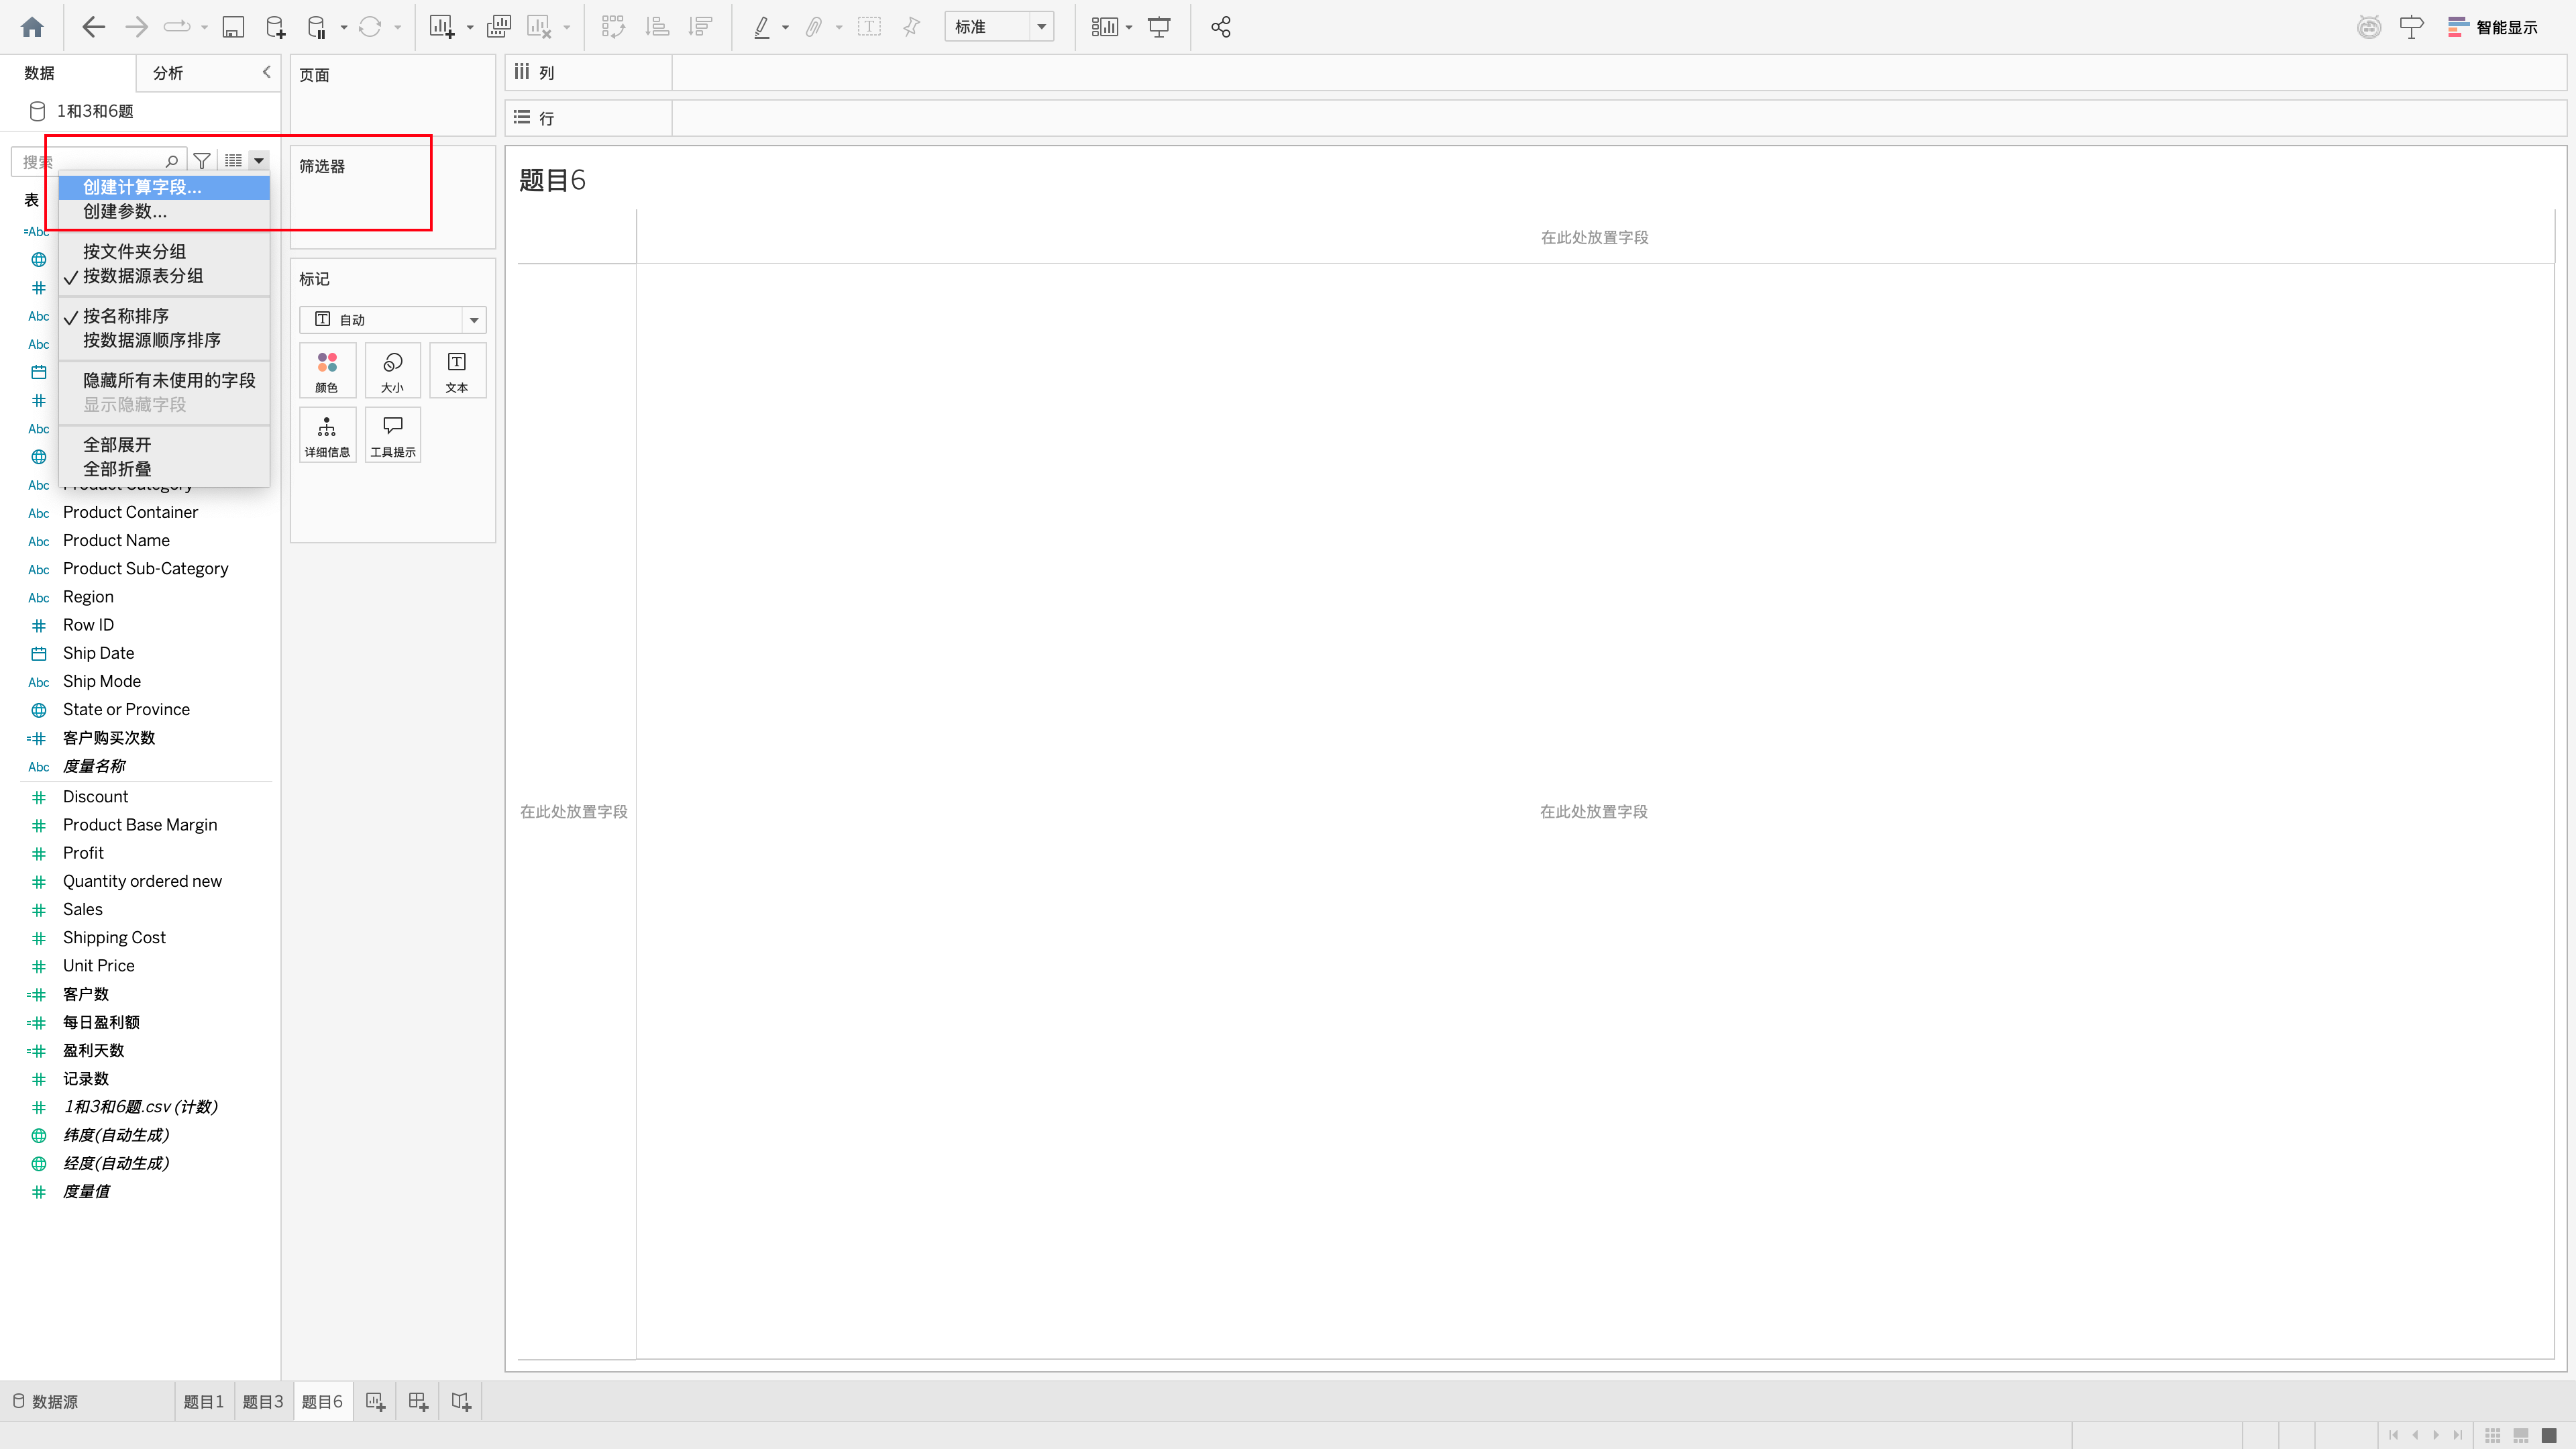This screenshot has width=2576, height=1449.
Task: Duplicate the current worksheet
Action: click(498, 27)
